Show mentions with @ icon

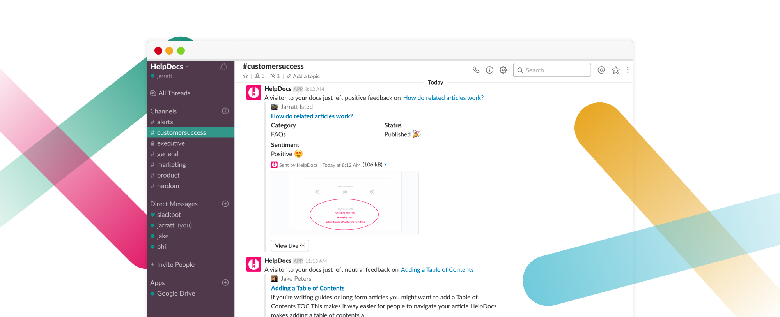(x=601, y=70)
